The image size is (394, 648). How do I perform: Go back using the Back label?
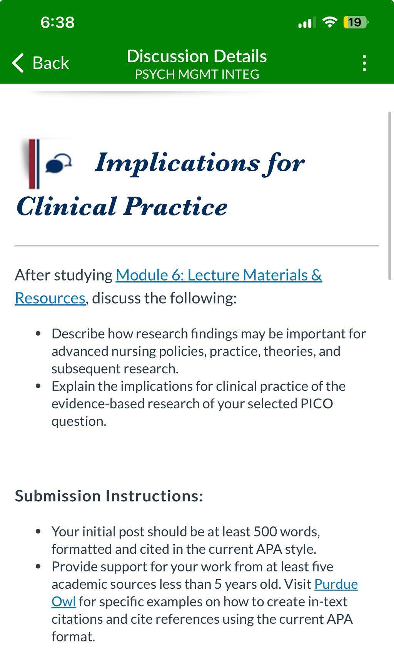[50, 63]
